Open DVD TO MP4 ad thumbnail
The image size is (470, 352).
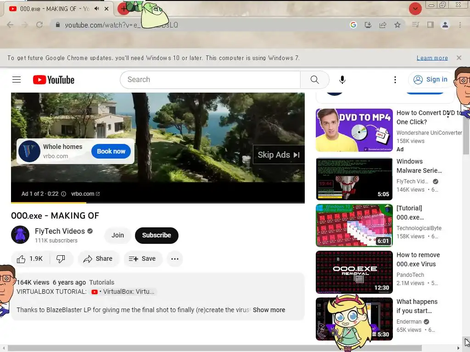pyautogui.click(x=354, y=130)
